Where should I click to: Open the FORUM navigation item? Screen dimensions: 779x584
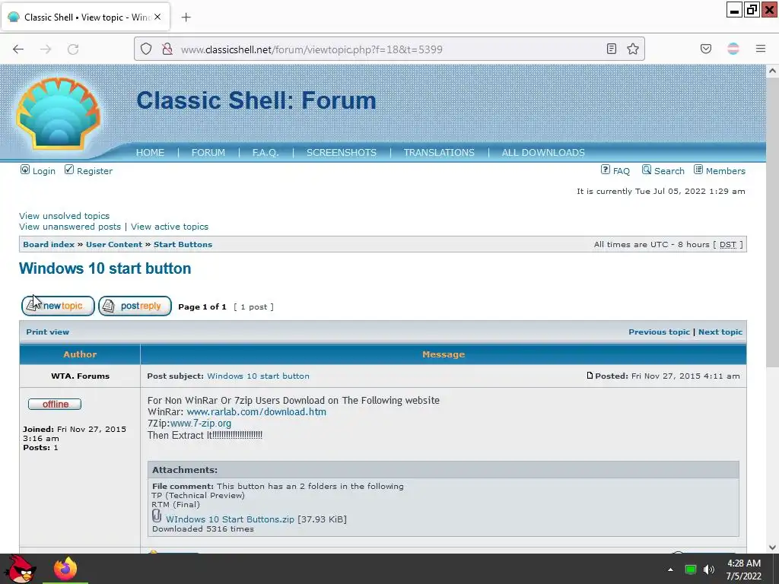coord(208,152)
